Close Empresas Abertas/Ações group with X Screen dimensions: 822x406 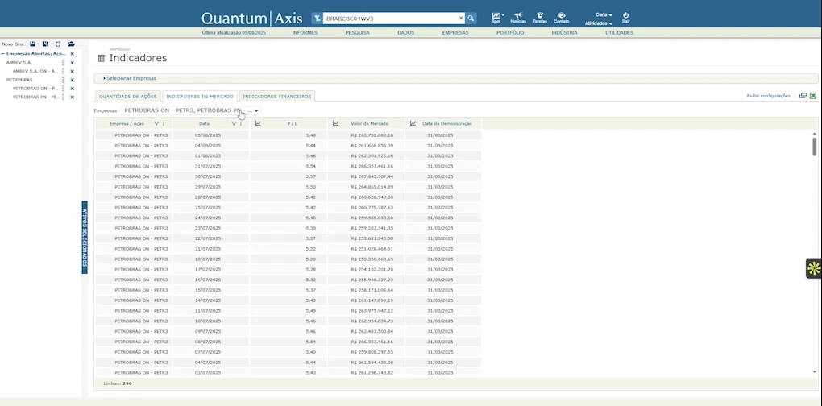pyautogui.click(x=73, y=54)
